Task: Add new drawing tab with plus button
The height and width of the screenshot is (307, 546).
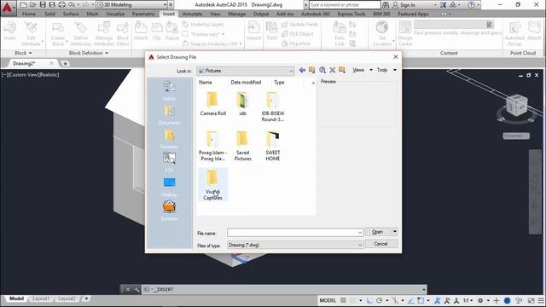Action: tap(65, 64)
